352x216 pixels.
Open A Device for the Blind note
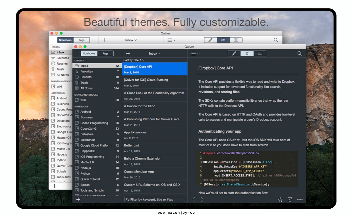pyautogui.click(x=155, y=108)
